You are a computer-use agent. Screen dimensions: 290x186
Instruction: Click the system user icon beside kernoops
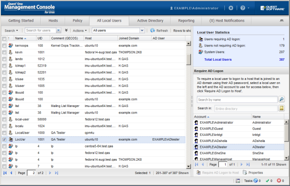click(11, 45)
